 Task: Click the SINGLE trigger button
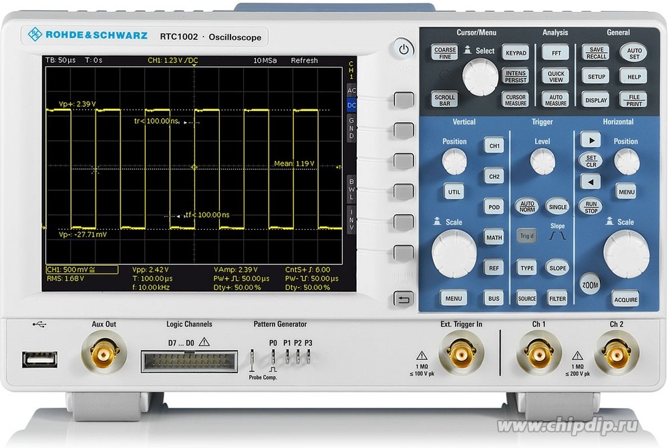tap(557, 206)
